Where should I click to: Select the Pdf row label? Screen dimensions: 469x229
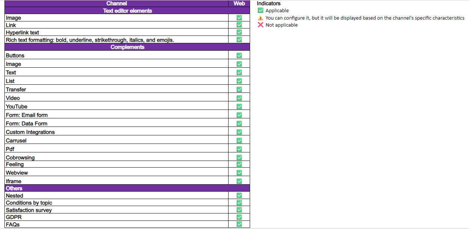tap(10, 149)
